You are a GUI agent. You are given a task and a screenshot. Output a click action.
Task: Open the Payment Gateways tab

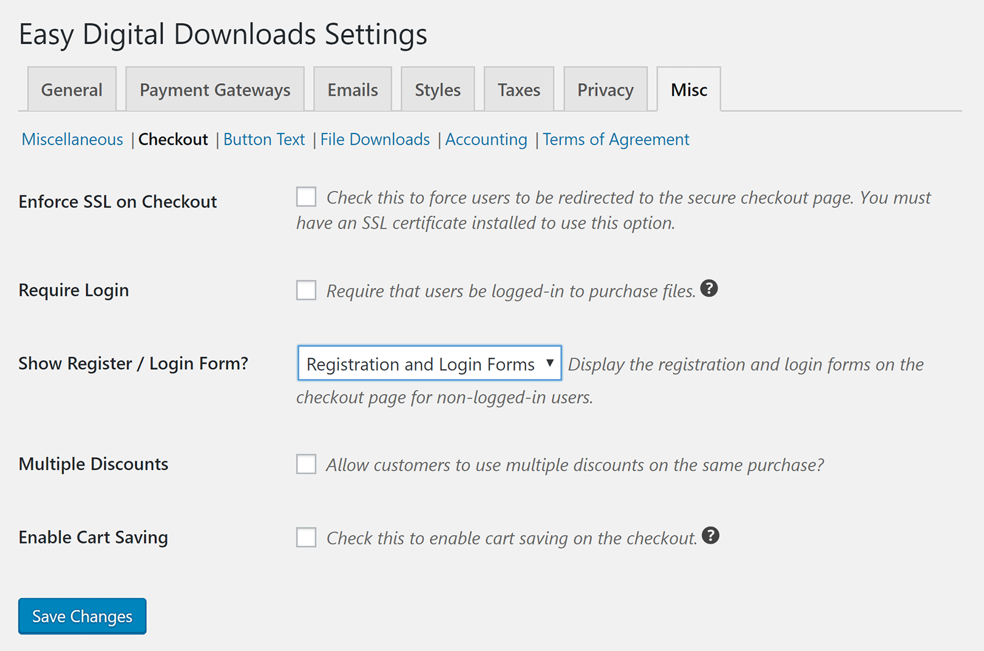215,90
